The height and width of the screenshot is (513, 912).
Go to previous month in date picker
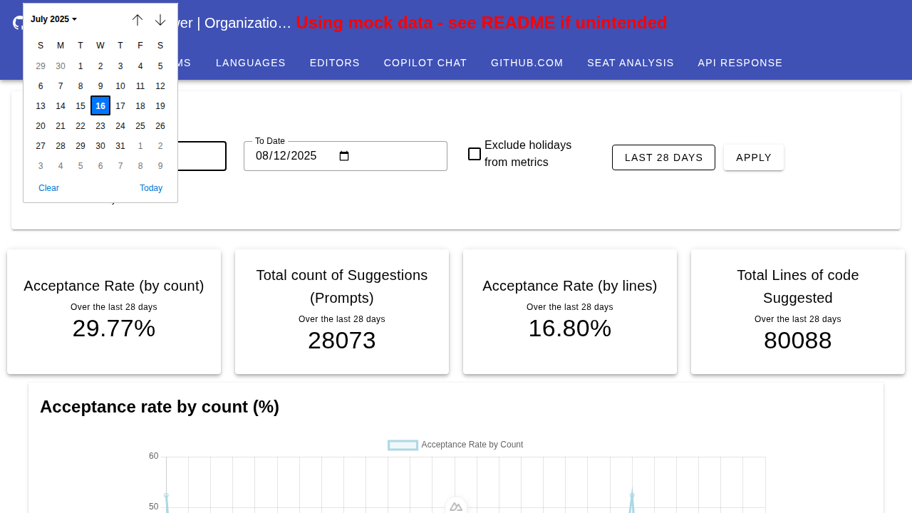(x=138, y=20)
